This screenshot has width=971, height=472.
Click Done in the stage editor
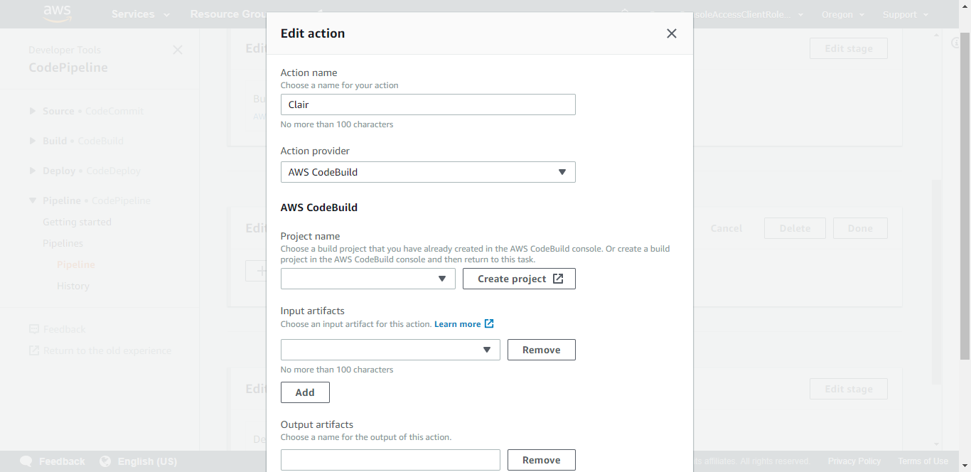(x=860, y=228)
